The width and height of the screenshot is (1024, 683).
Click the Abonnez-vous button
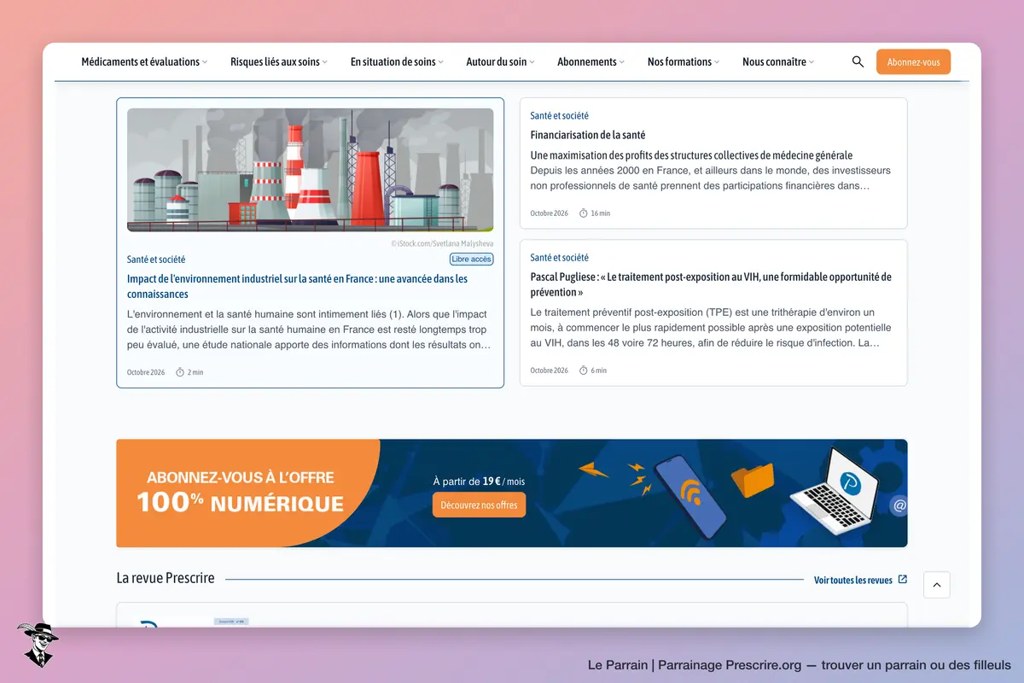coord(913,61)
